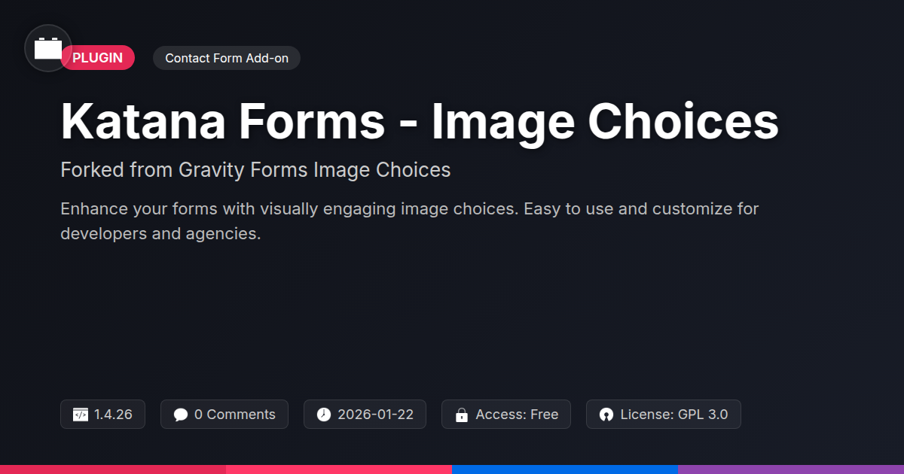Image resolution: width=904 pixels, height=474 pixels.
Task: Click the crimson segment of bottom color bar
Action: (x=113, y=469)
